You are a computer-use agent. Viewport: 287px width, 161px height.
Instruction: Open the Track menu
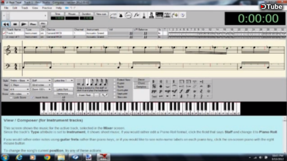point(25,8)
